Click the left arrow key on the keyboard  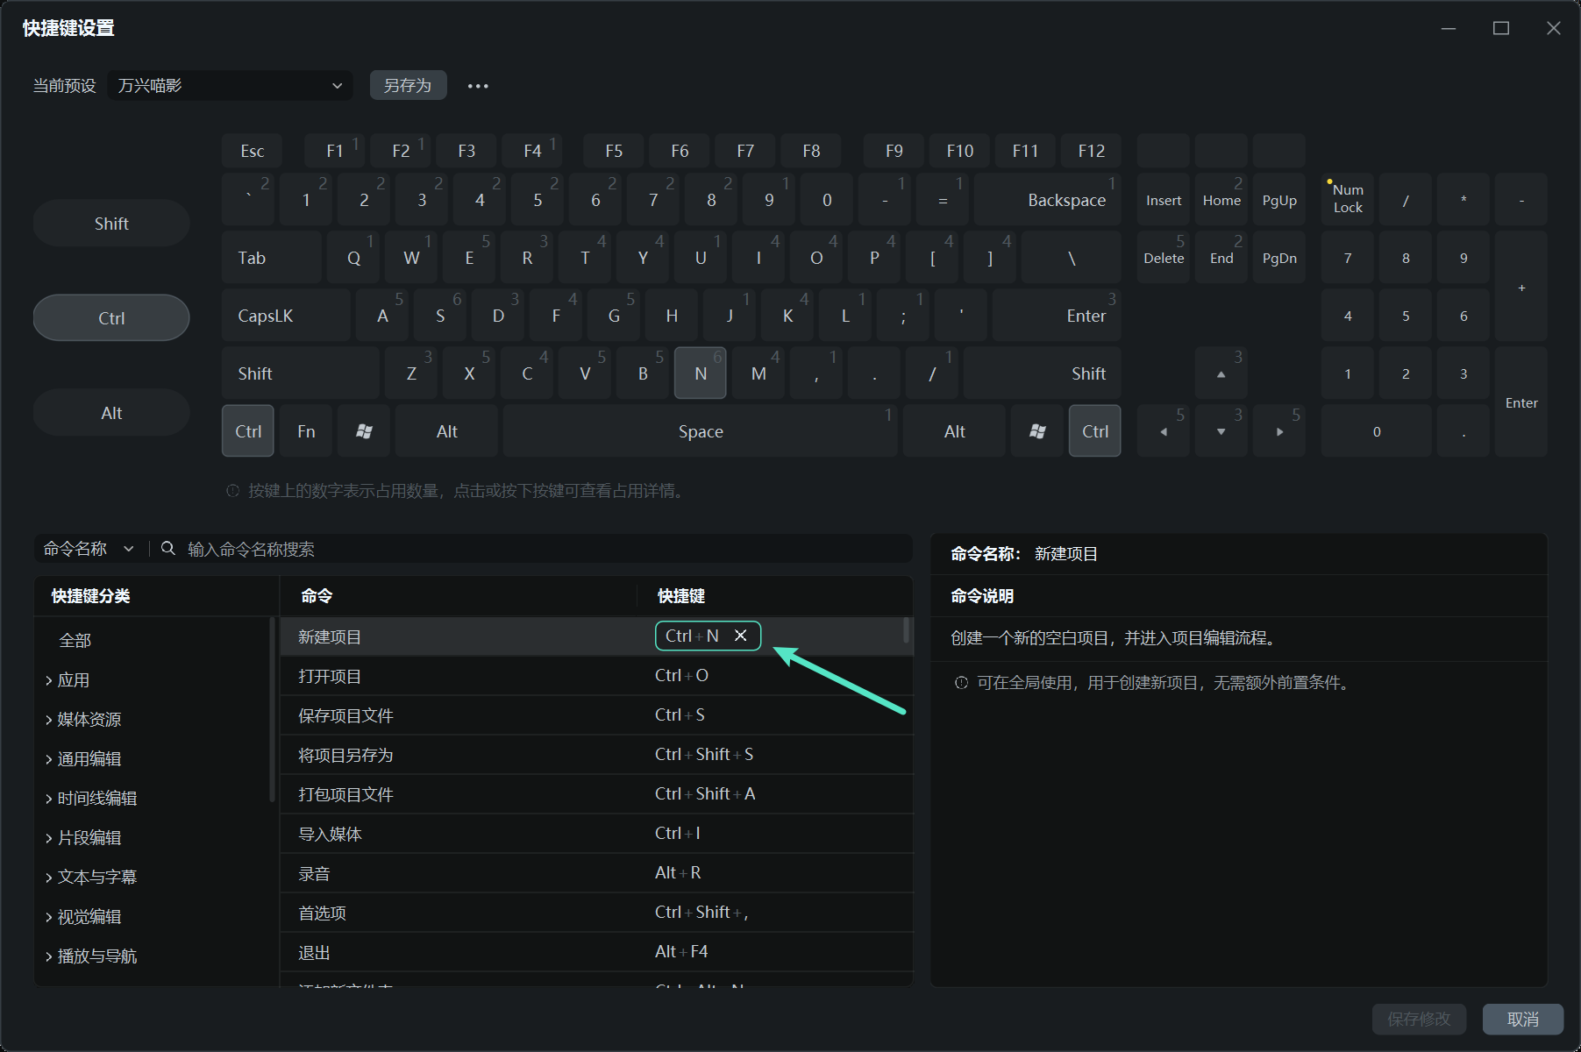click(1164, 431)
